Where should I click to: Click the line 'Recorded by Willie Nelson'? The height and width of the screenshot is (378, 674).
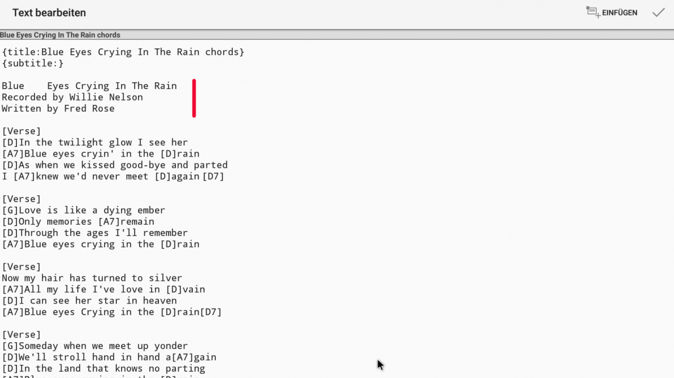click(72, 97)
